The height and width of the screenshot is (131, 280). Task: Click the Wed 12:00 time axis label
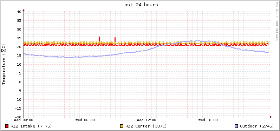[146, 120]
